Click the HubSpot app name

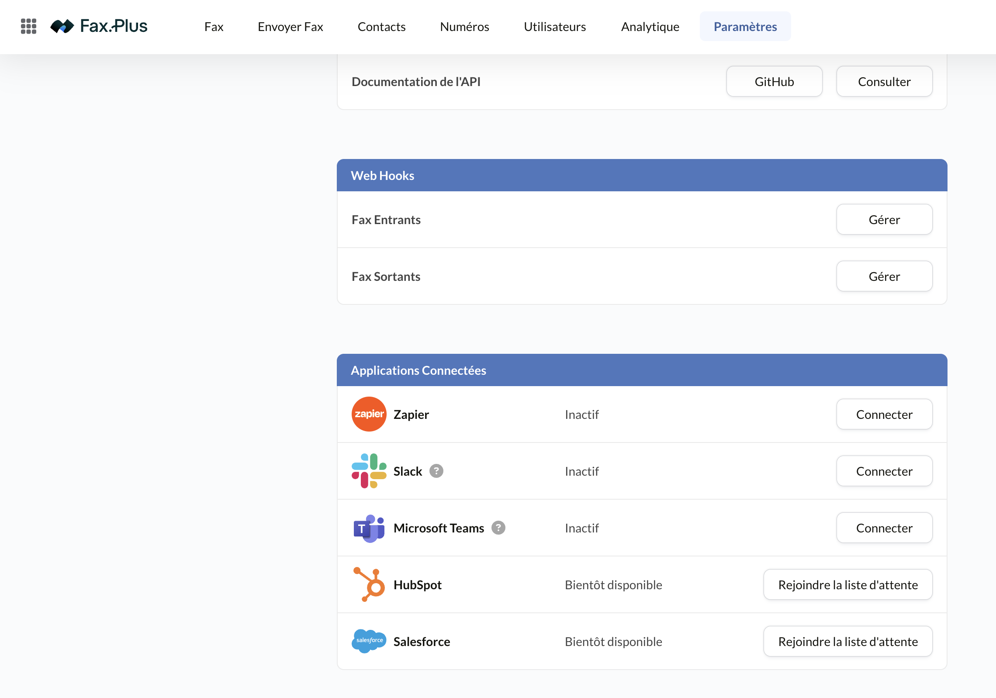tap(418, 585)
